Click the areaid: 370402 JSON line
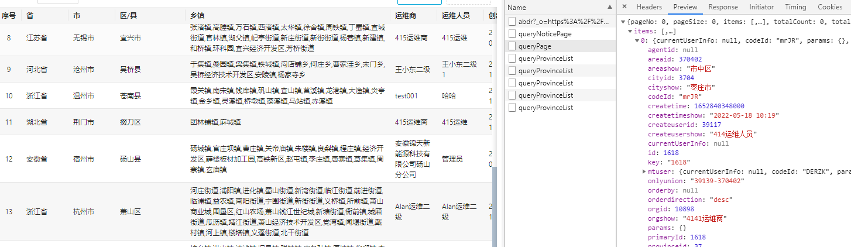The height and width of the screenshot is (247, 851). click(674, 59)
